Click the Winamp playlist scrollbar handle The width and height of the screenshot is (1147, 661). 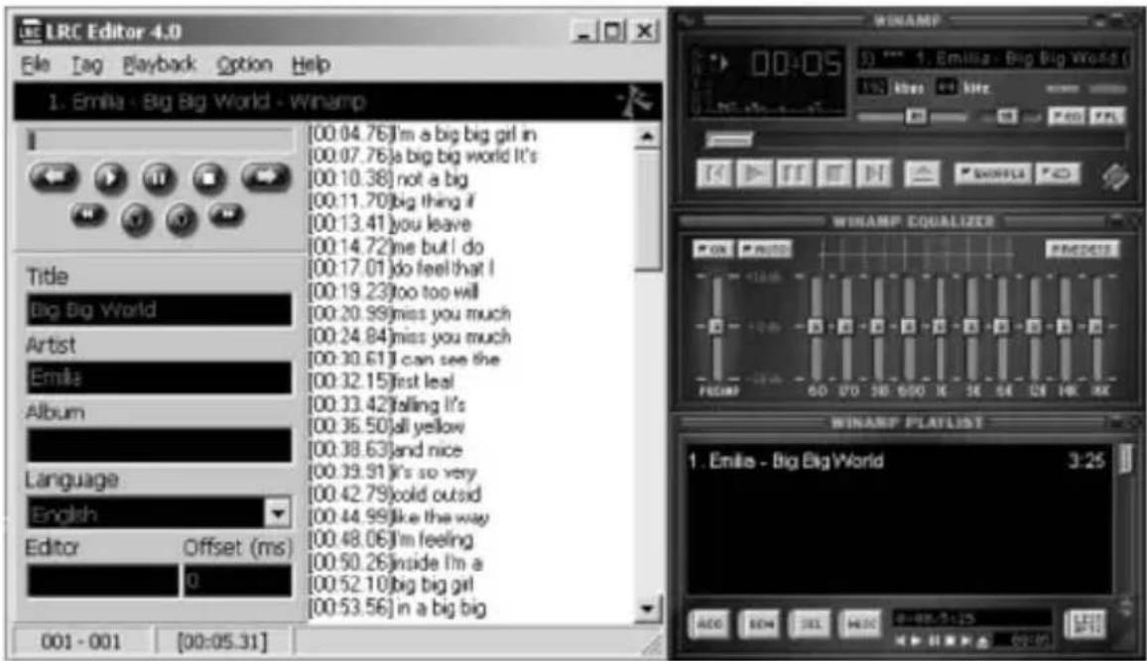tap(1126, 460)
